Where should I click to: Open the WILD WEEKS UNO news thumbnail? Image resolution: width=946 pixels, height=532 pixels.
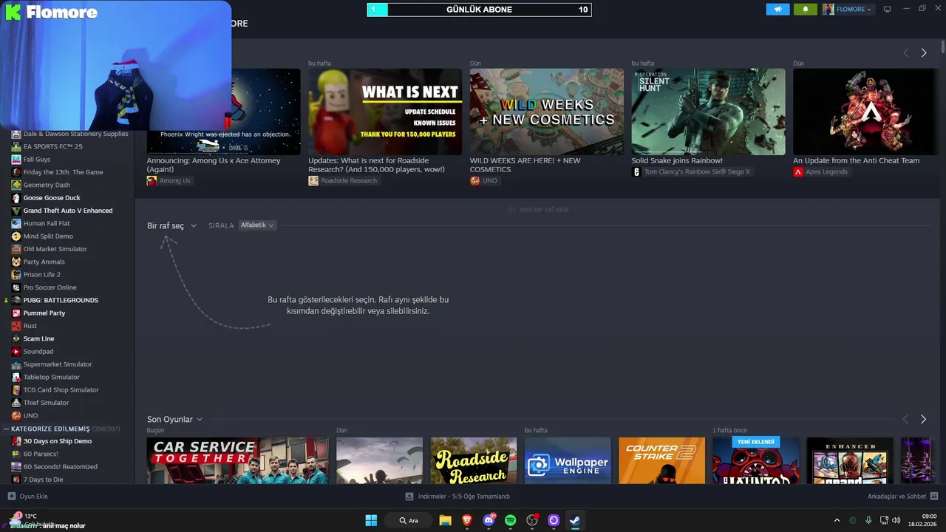pos(547,112)
